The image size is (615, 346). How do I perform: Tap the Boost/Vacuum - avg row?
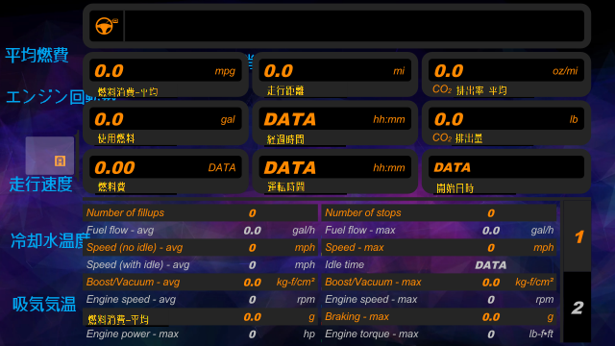coord(201,282)
